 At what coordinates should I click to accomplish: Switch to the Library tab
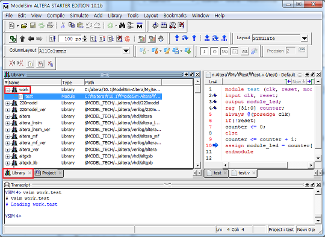pos(18,173)
